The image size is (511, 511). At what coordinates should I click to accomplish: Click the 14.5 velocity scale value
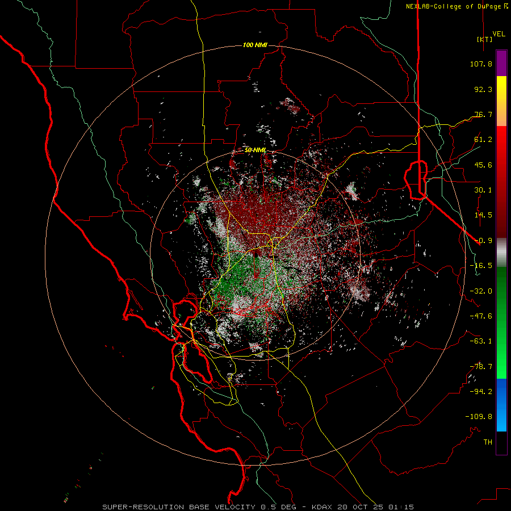(x=483, y=215)
